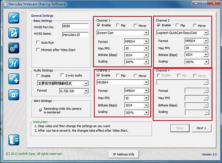Open audio Format G.726 32K dropdown
This screenshot has width=222, height=163.
point(74,91)
